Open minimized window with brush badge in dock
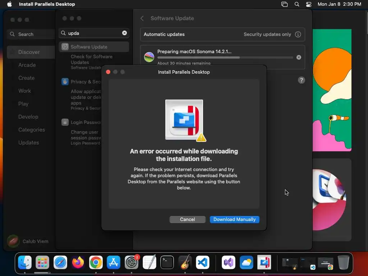This screenshot has width=368, height=276. pyautogui.click(x=290, y=263)
